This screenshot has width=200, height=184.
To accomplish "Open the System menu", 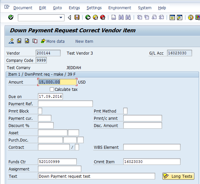I will click(145, 8).
